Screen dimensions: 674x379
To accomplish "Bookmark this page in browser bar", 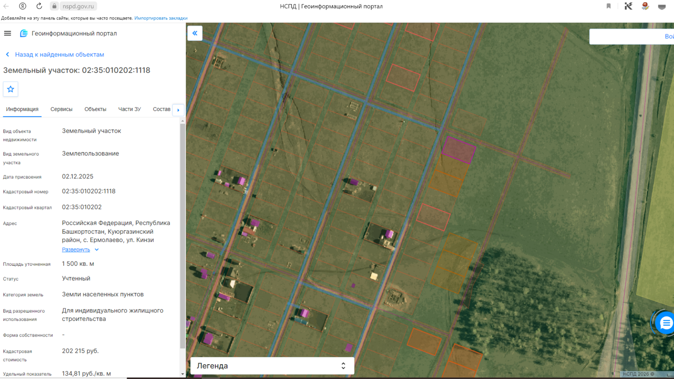I will pyautogui.click(x=609, y=6).
